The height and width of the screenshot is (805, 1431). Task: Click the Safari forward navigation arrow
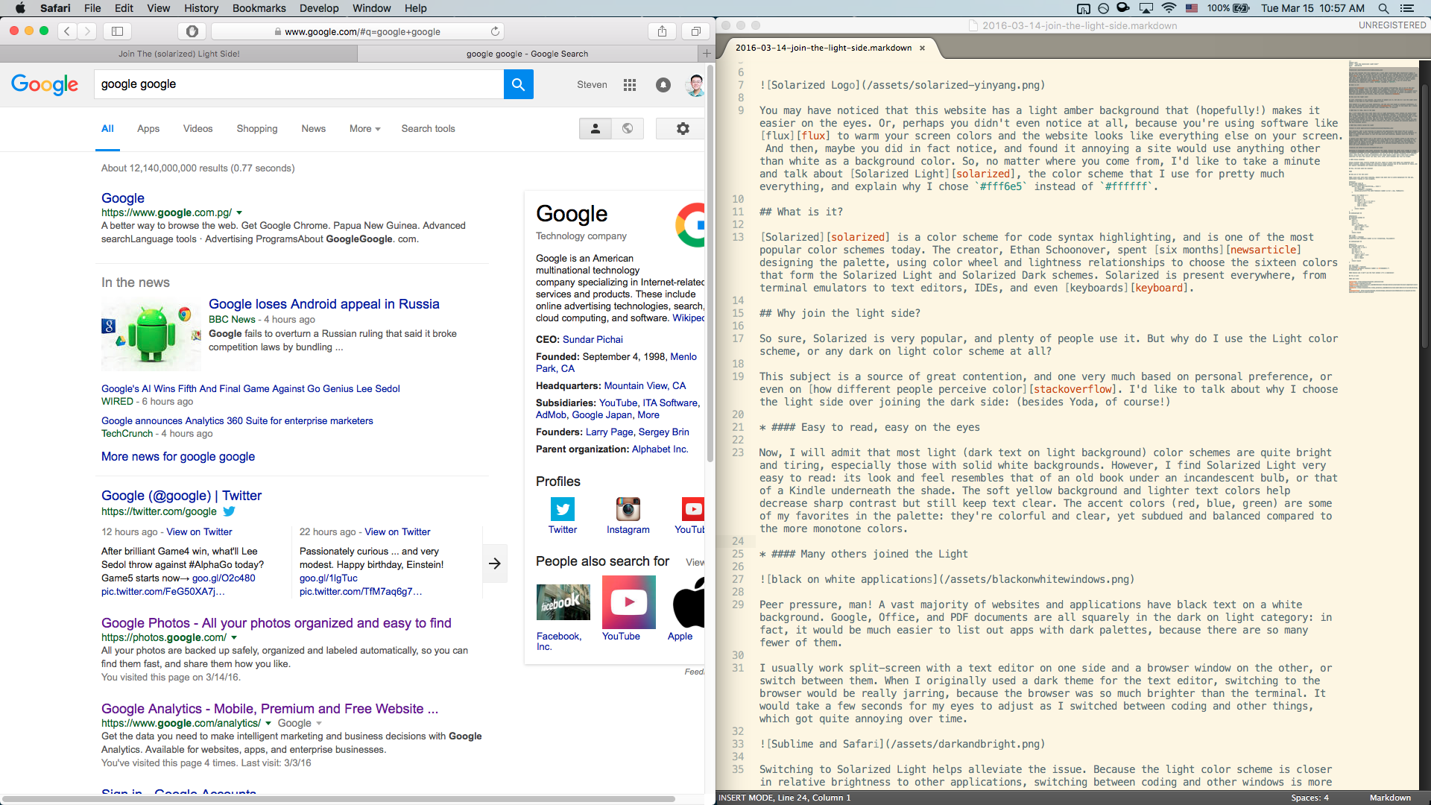87,31
